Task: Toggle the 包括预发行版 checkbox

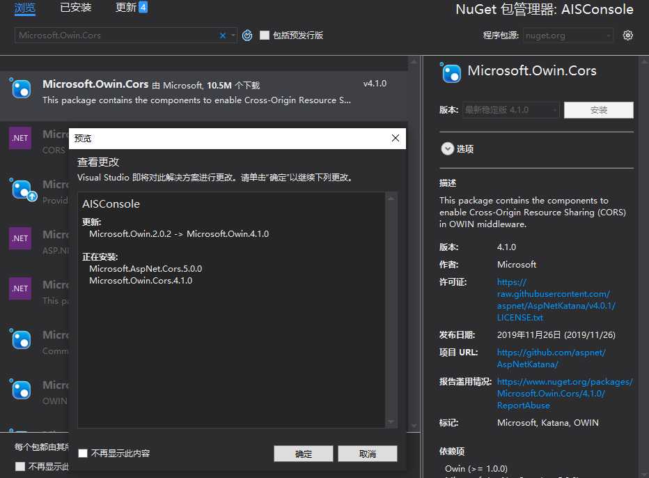Action: (x=265, y=36)
